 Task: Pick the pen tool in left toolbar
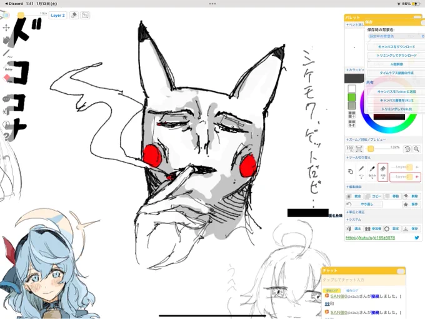tap(6, 53)
